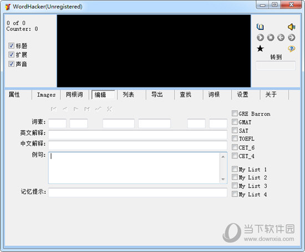
Task: Check the CET_4 option
Action: point(235,156)
